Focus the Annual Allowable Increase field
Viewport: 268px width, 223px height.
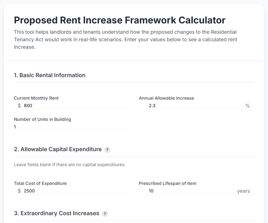coord(187,106)
